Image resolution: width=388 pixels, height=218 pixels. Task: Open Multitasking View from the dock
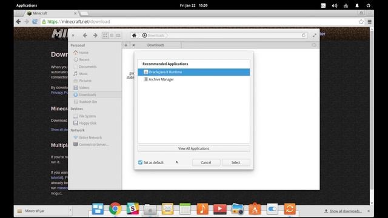pos(98,209)
